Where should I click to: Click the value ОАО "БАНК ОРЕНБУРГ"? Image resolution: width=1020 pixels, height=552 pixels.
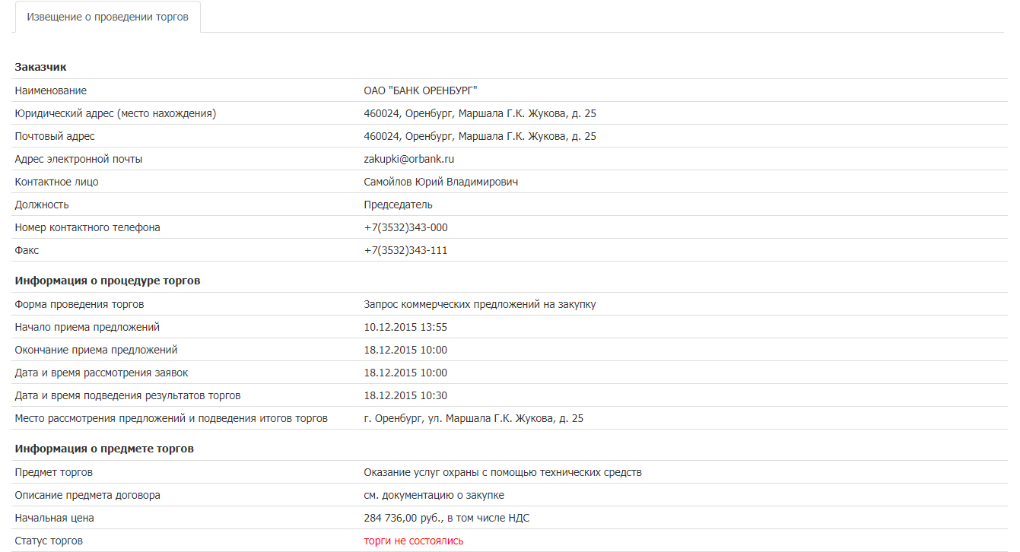pyautogui.click(x=421, y=90)
